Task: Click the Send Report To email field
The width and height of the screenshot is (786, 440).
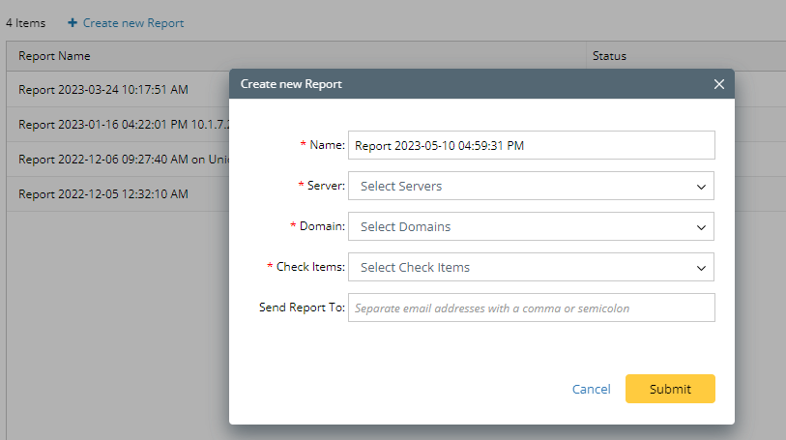Action: [530, 308]
